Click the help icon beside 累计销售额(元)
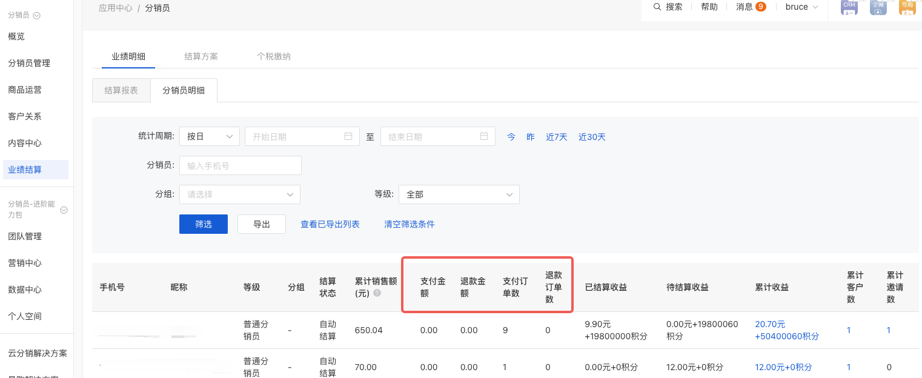Image resolution: width=922 pixels, height=378 pixels. tap(377, 293)
